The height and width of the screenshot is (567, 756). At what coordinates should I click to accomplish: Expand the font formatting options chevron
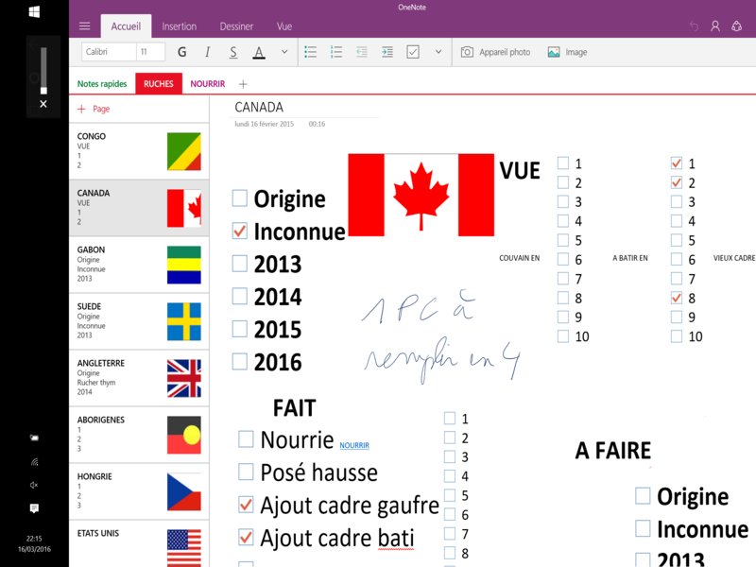[284, 52]
